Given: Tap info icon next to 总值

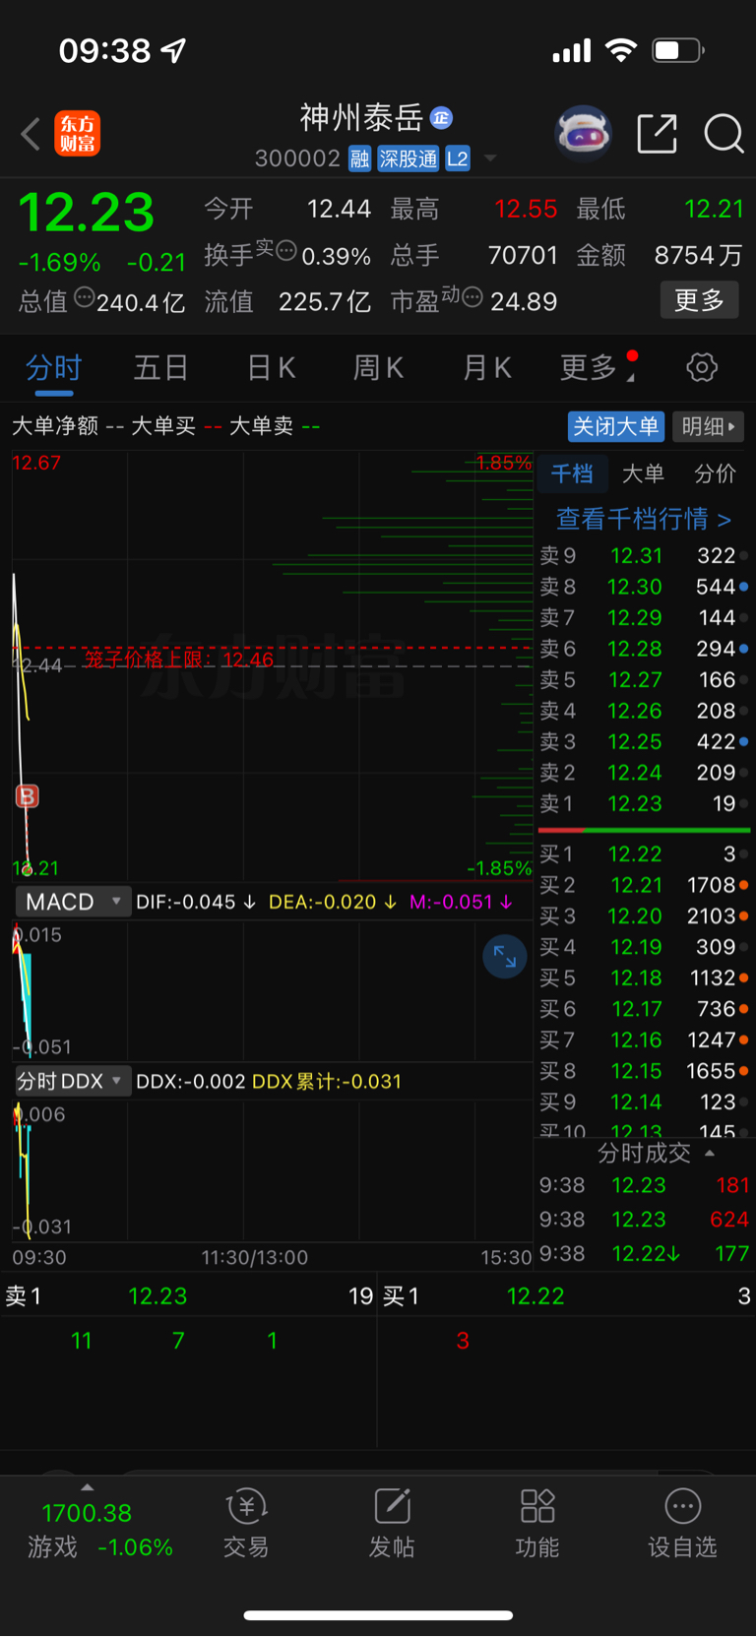Looking at the screenshot, I should (x=84, y=296).
